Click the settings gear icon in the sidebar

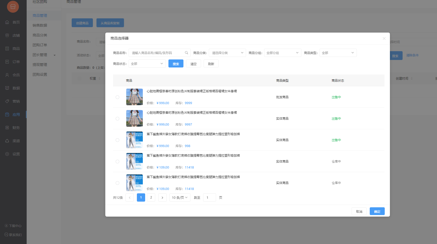(7, 154)
